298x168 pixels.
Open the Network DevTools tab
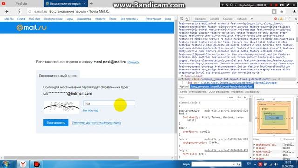(x=242, y=19)
